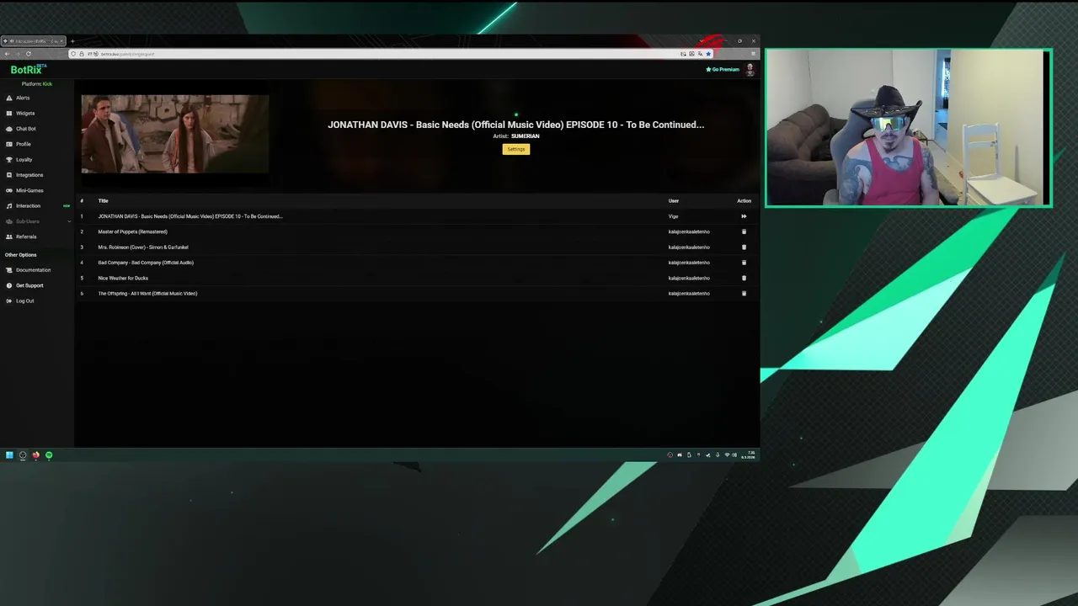
Task: Select Nice Weather for Ducks title
Action: [x=123, y=278]
